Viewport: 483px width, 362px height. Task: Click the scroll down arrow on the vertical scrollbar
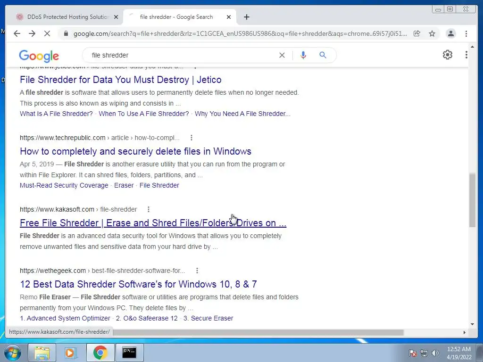[472, 324]
